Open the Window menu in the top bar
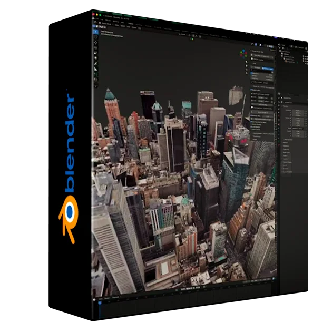332x332 pixels. coord(115,22)
